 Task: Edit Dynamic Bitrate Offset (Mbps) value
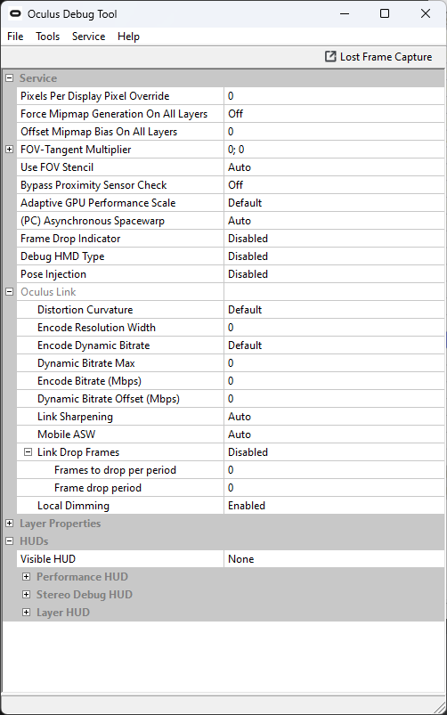coord(334,399)
